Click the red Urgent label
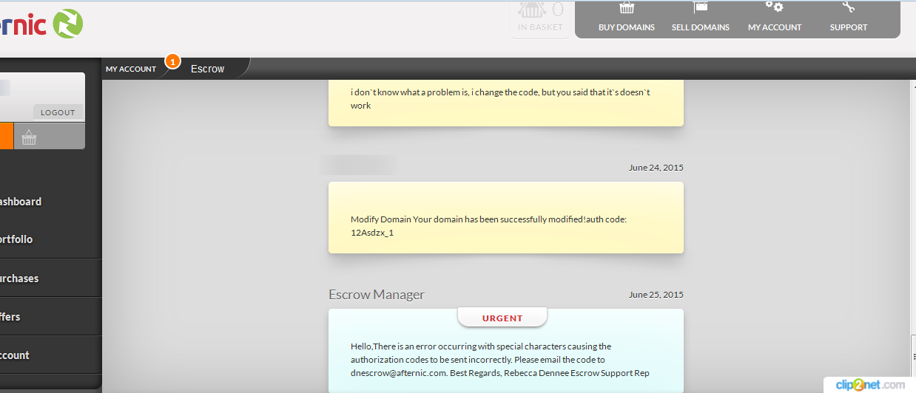 coord(502,318)
